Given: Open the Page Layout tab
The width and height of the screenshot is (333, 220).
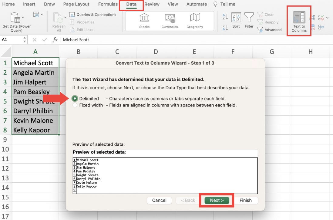Looking at the screenshot, I should [76, 4].
